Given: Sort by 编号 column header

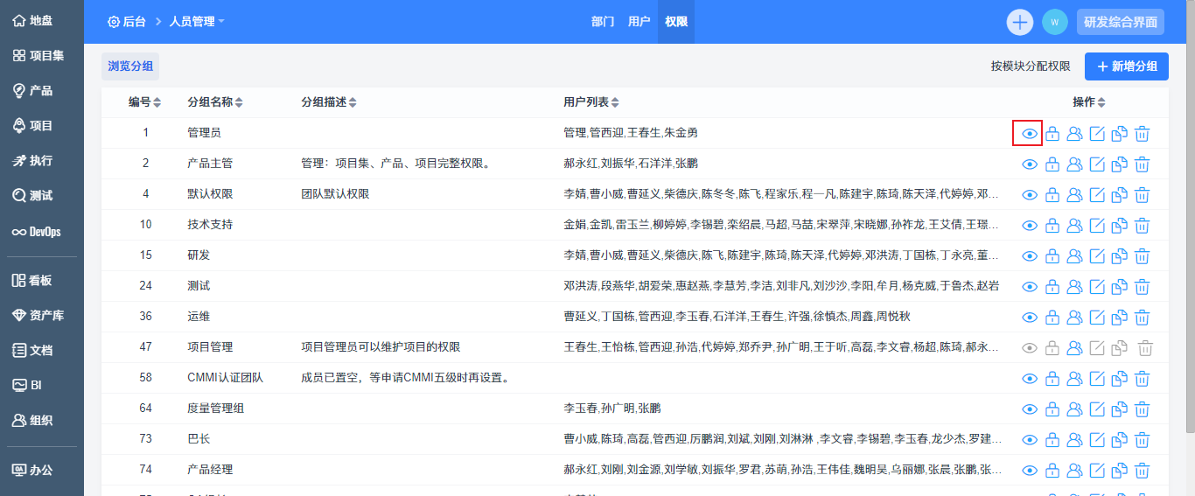Looking at the screenshot, I should pyautogui.click(x=144, y=102).
